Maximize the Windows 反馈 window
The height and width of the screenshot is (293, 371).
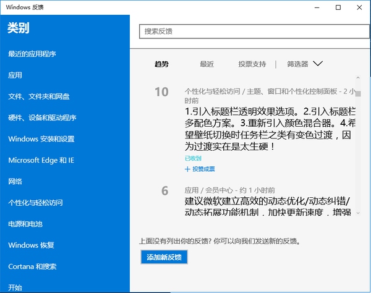pyautogui.click(x=338, y=7)
